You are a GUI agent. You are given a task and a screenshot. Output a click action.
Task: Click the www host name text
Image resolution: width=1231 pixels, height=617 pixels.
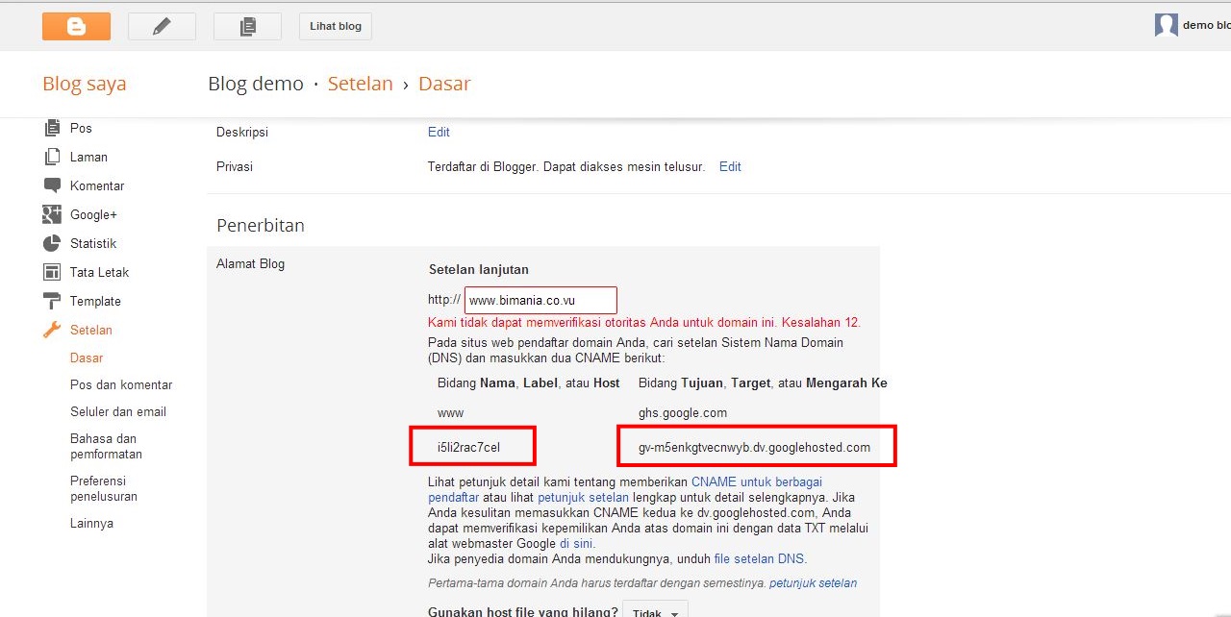[x=451, y=412]
